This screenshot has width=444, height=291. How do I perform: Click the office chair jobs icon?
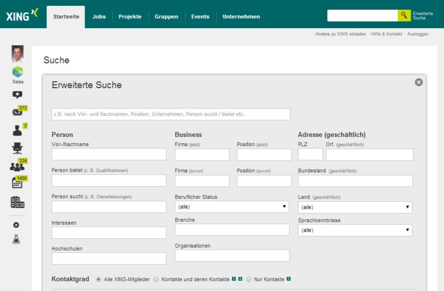click(x=17, y=148)
